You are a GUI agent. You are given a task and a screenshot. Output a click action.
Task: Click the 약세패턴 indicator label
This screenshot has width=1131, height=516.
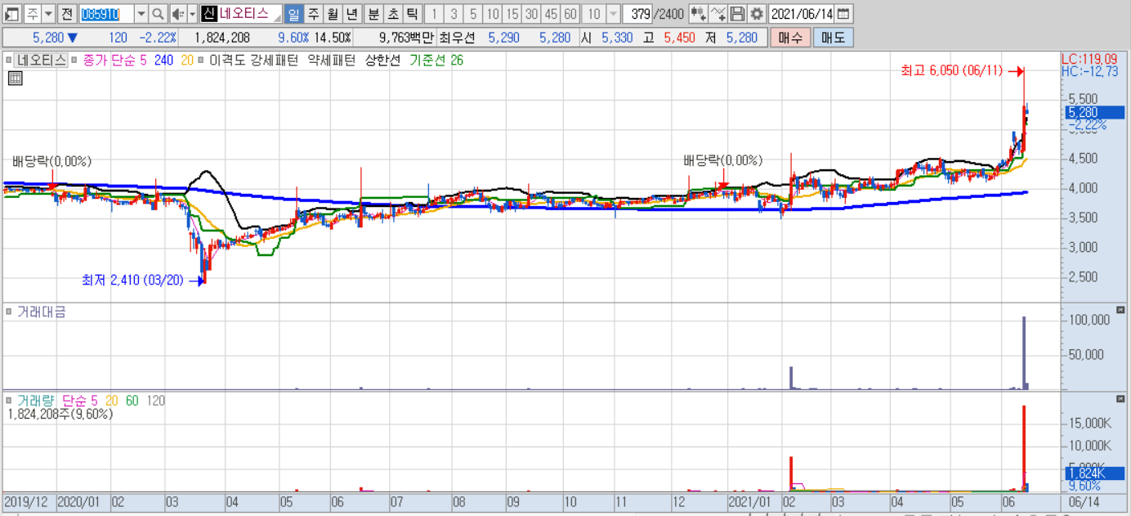pyautogui.click(x=332, y=61)
